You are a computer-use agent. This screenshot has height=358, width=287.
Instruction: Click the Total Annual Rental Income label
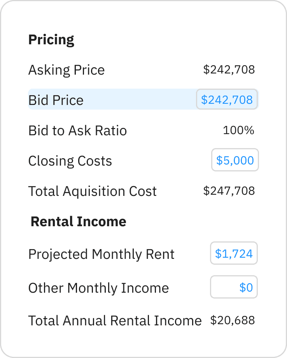(115, 321)
